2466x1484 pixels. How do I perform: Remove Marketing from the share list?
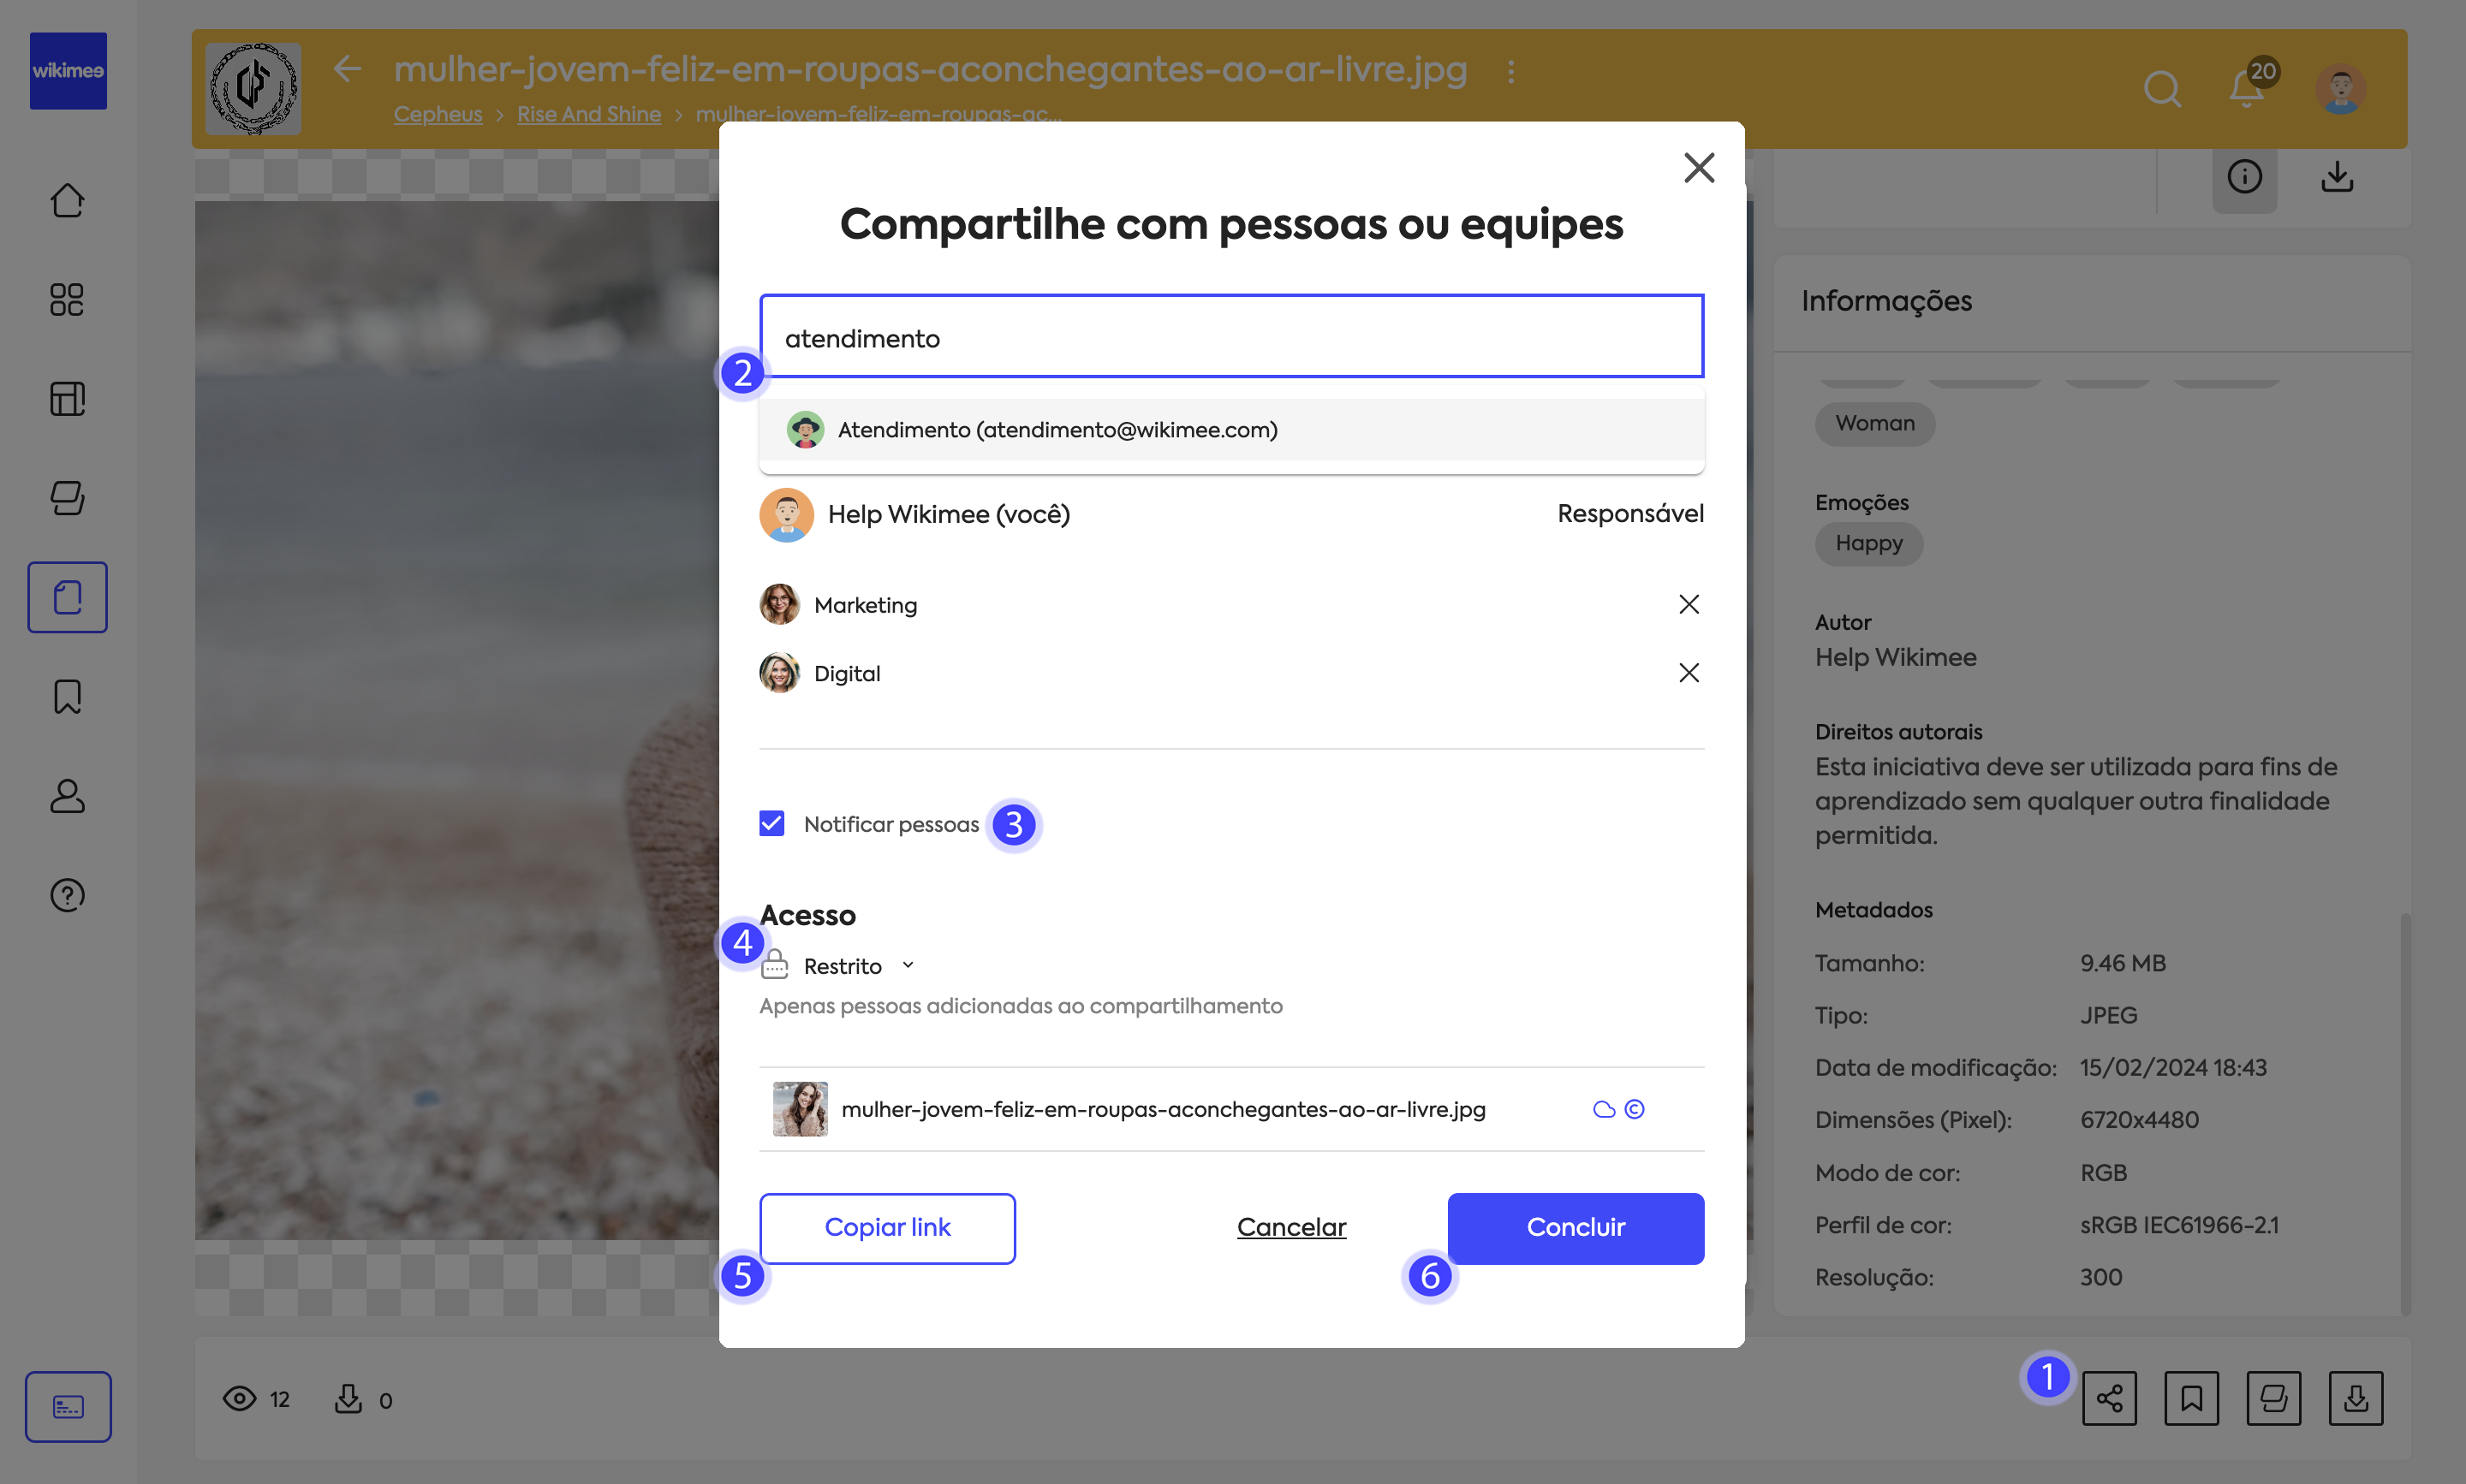point(1689,604)
